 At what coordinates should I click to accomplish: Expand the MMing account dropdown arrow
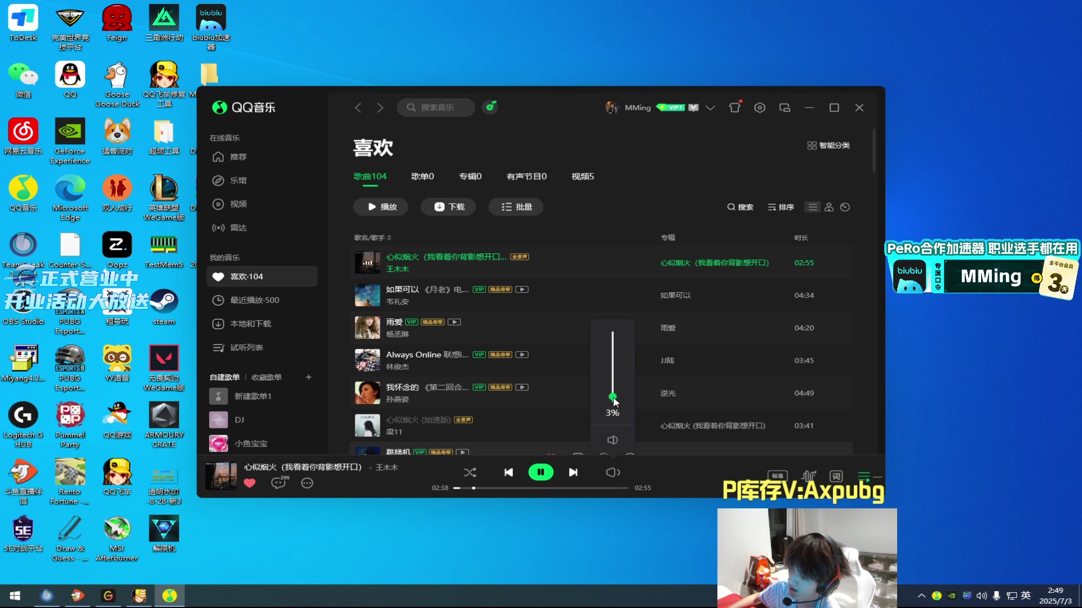(710, 108)
